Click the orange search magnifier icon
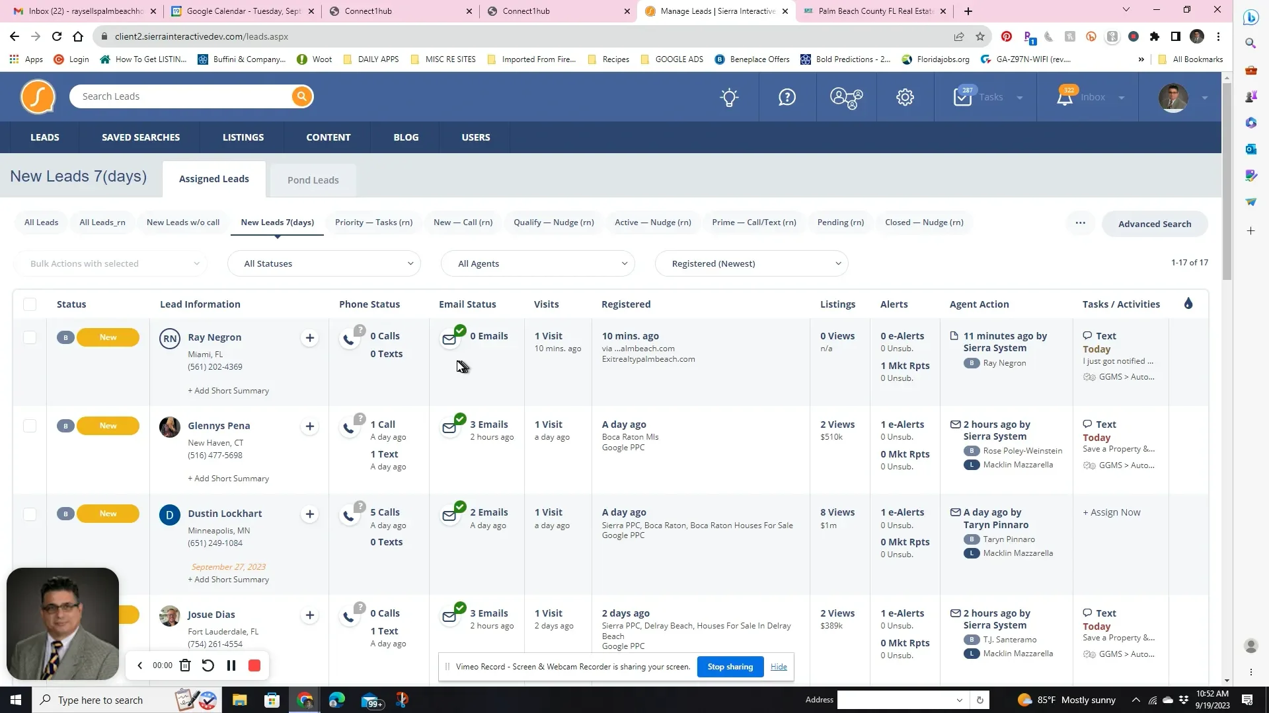The image size is (1269, 713). click(301, 96)
